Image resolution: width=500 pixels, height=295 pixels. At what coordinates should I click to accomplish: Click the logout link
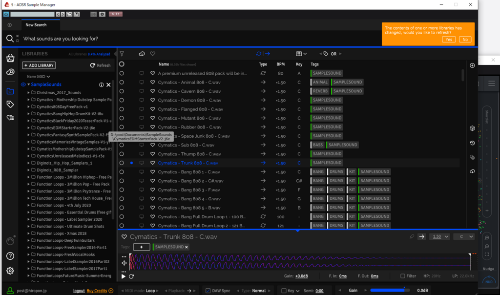(79, 291)
